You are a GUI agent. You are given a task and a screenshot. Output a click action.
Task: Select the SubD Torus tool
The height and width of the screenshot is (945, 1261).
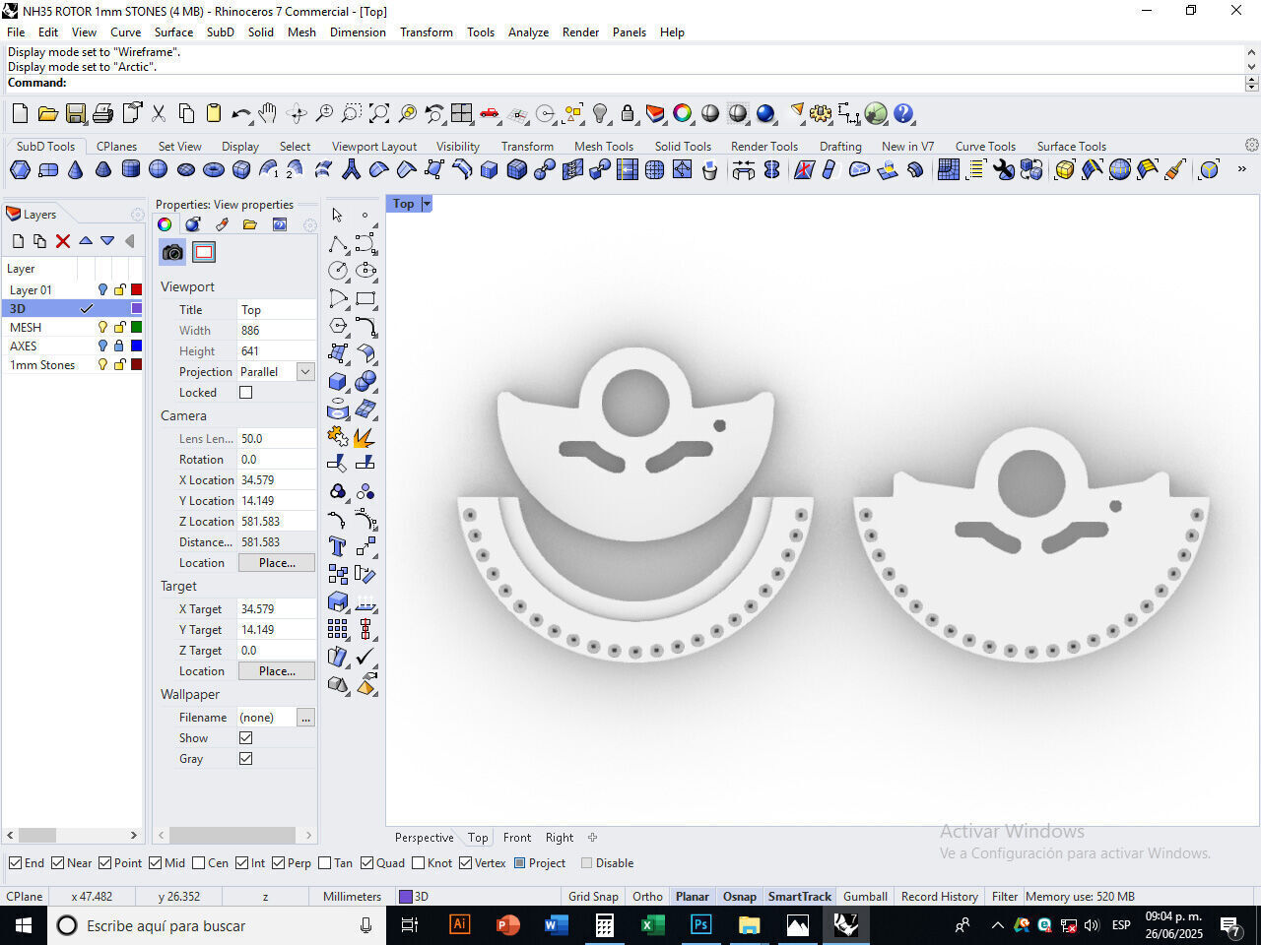(x=213, y=170)
